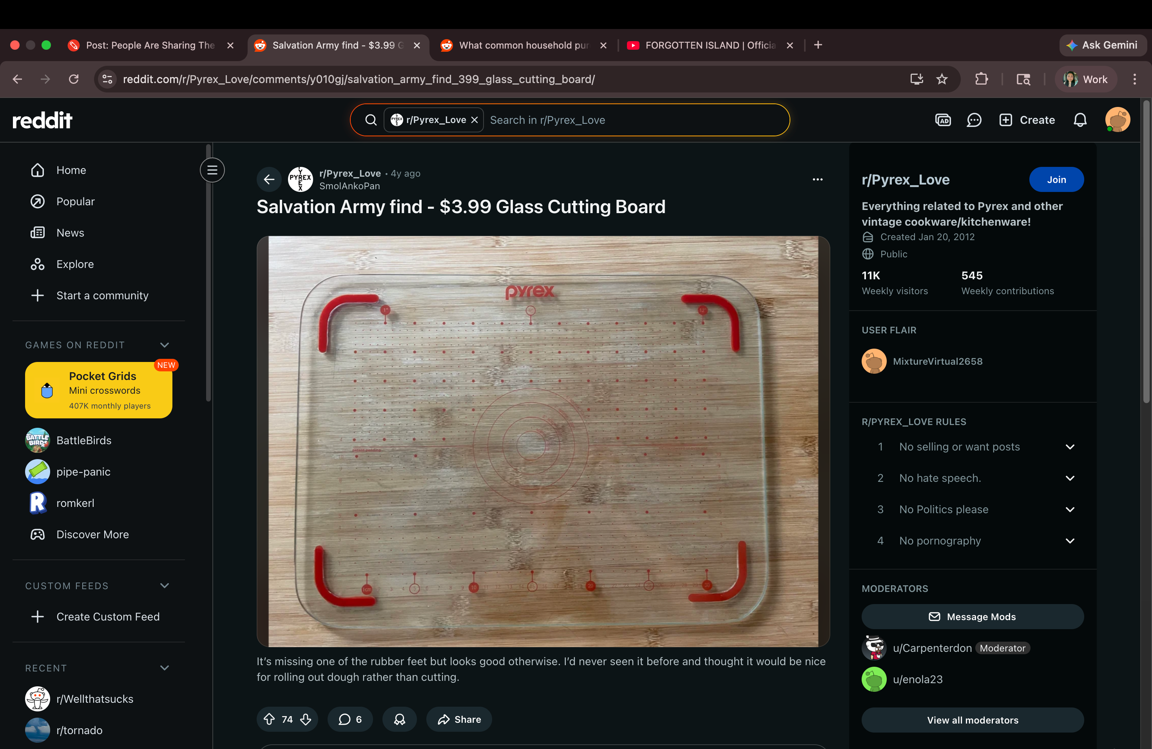
Task: Message the moderators
Action: pos(973,617)
